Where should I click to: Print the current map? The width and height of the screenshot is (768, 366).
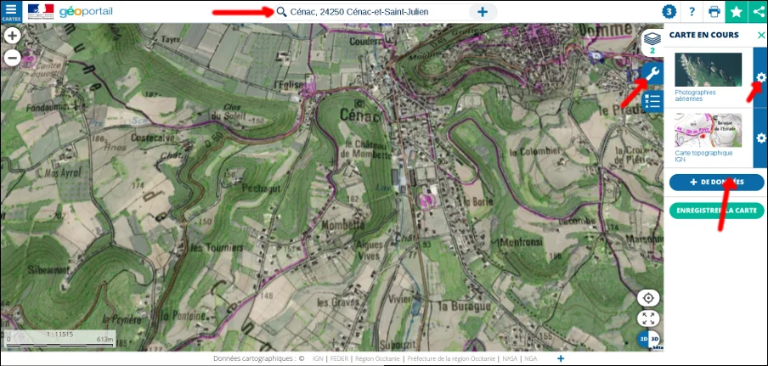point(714,12)
